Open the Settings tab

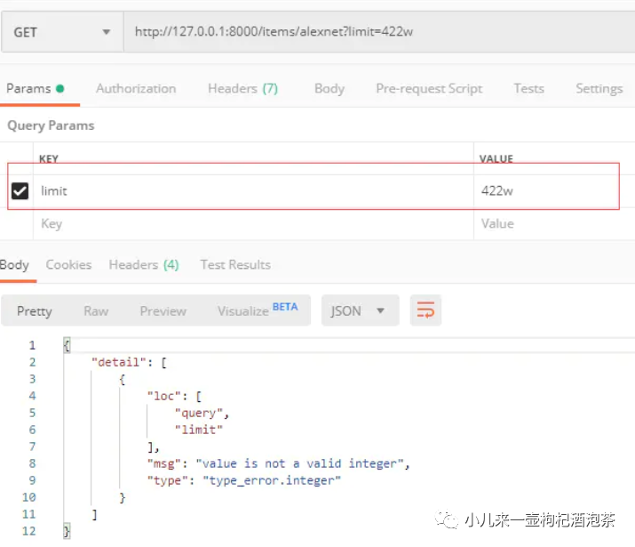pyautogui.click(x=599, y=88)
